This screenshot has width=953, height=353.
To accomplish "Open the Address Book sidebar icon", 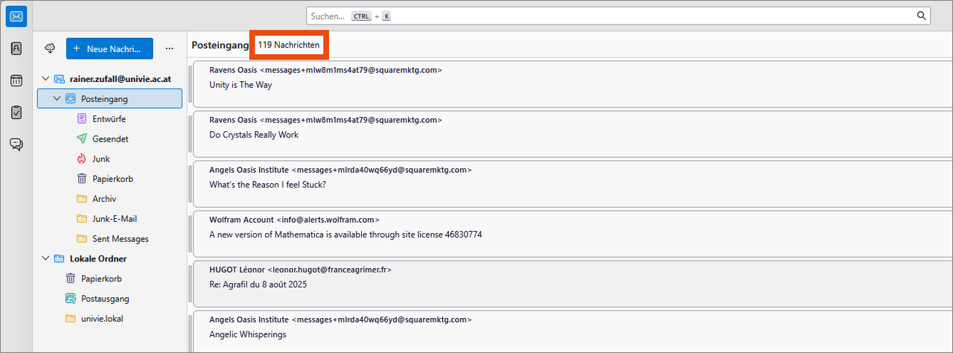I will pyautogui.click(x=16, y=48).
